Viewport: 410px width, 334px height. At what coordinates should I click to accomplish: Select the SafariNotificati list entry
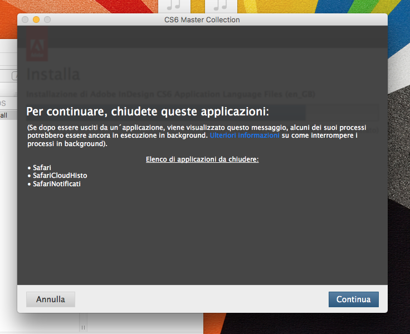click(x=57, y=184)
